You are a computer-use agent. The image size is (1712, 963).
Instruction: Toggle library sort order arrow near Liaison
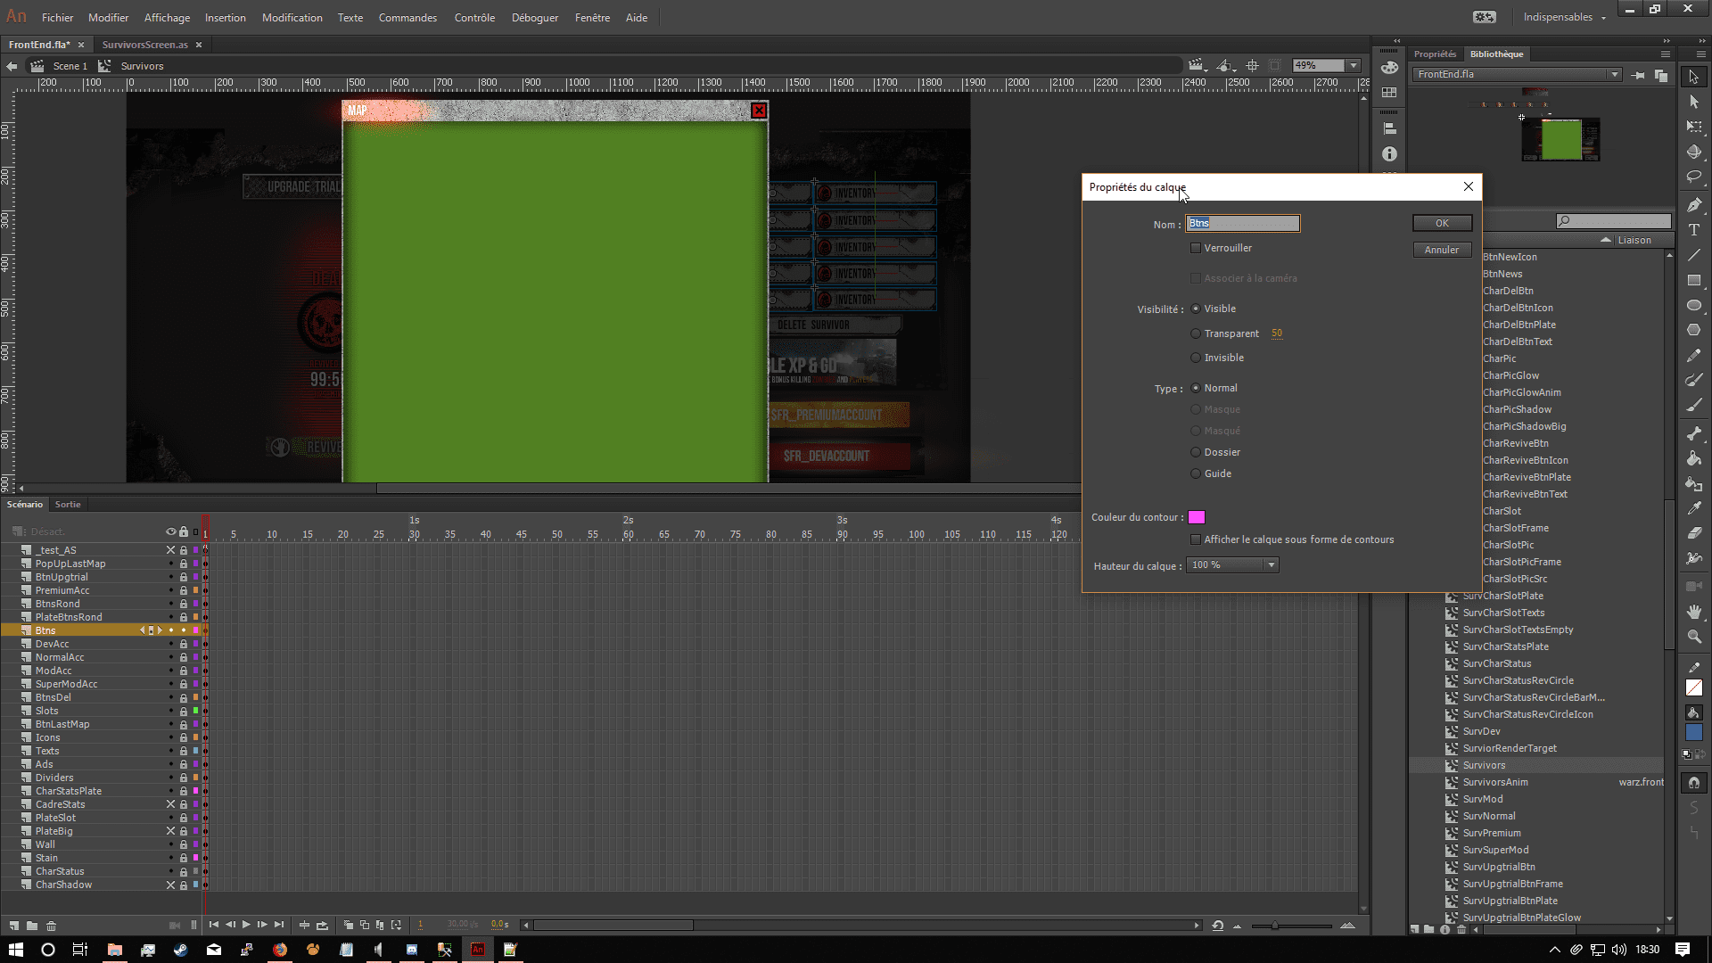(x=1606, y=240)
